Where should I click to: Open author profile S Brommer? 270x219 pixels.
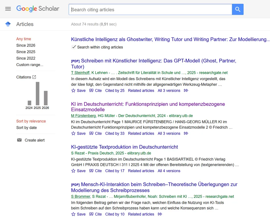coord(80,196)
